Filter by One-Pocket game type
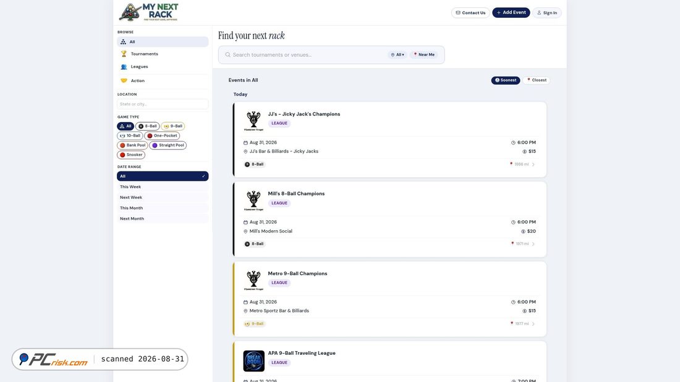The width and height of the screenshot is (680, 382). [x=162, y=136]
